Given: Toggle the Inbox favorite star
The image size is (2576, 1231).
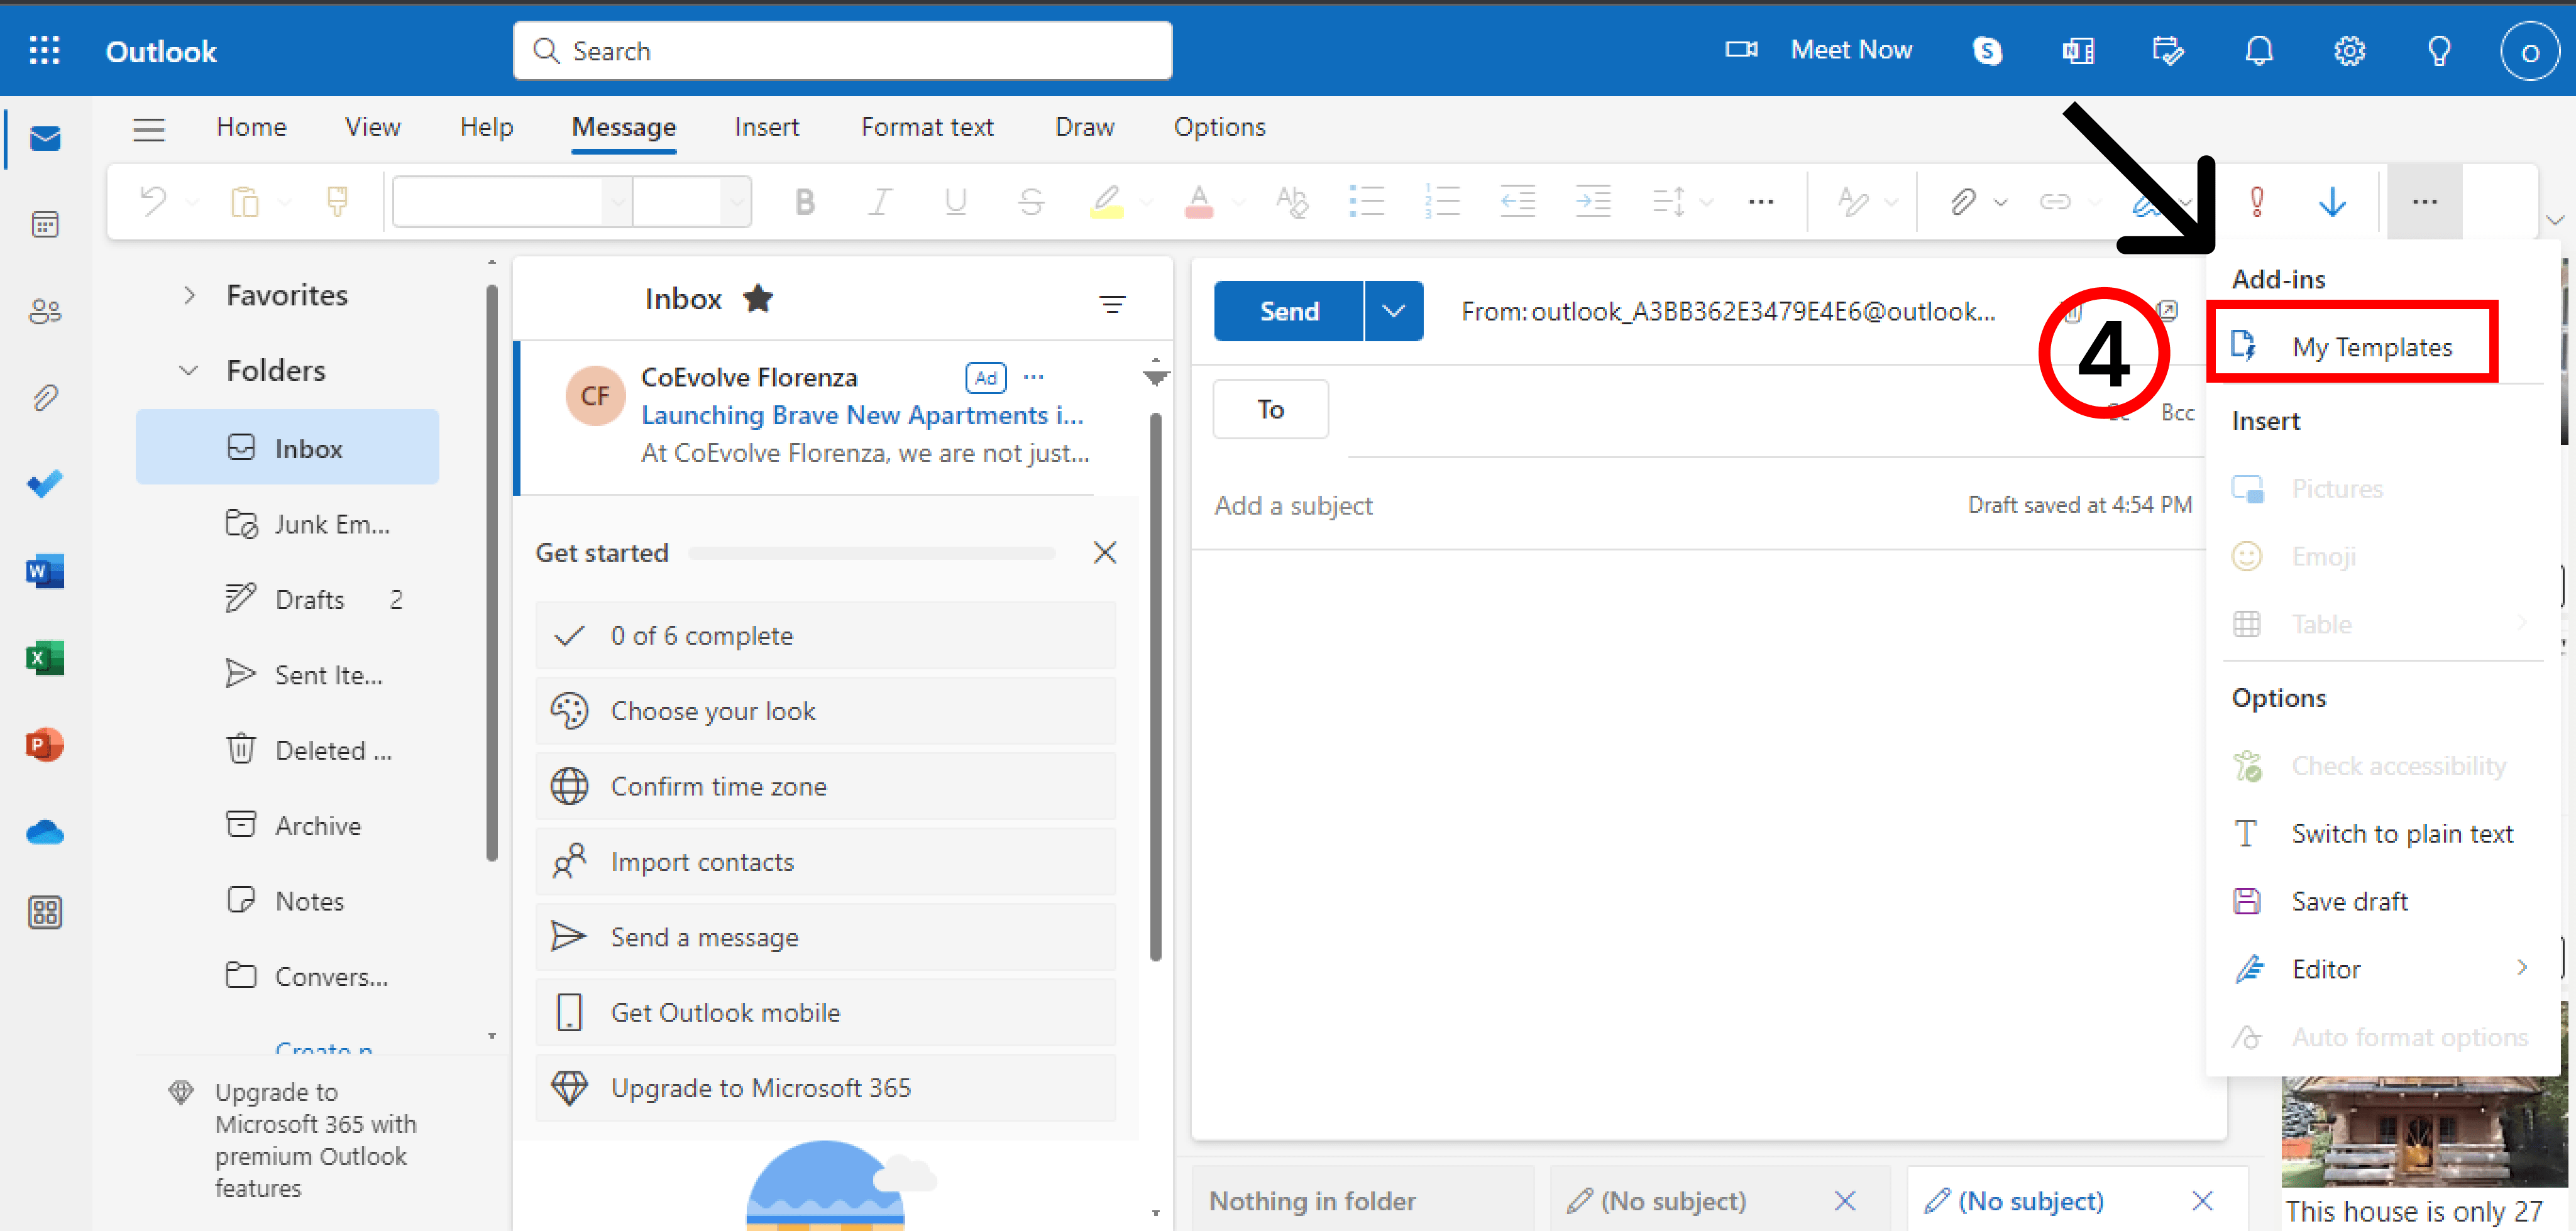Looking at the screenshot, I should (758, 298).
